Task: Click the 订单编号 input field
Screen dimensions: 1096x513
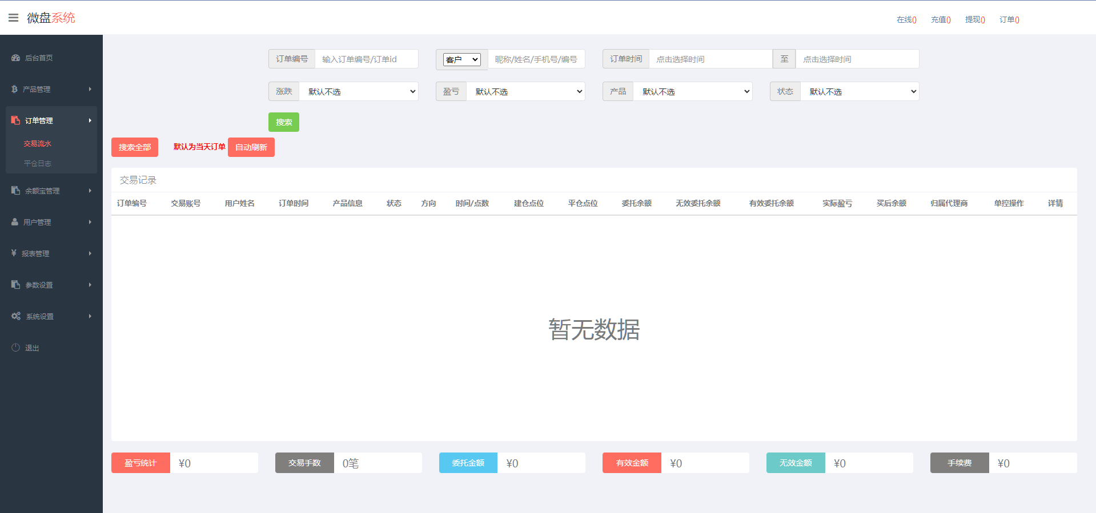Action: pos(366,59)
